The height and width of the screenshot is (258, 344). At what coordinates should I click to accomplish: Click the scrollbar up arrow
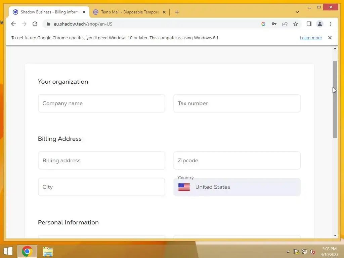(x=335, y=48)
